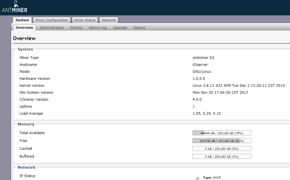
Task: Open the Administration page
Action: coord(51,27)
